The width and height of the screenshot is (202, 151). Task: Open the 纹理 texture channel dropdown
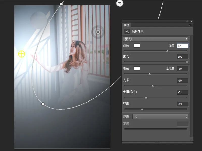160,117
